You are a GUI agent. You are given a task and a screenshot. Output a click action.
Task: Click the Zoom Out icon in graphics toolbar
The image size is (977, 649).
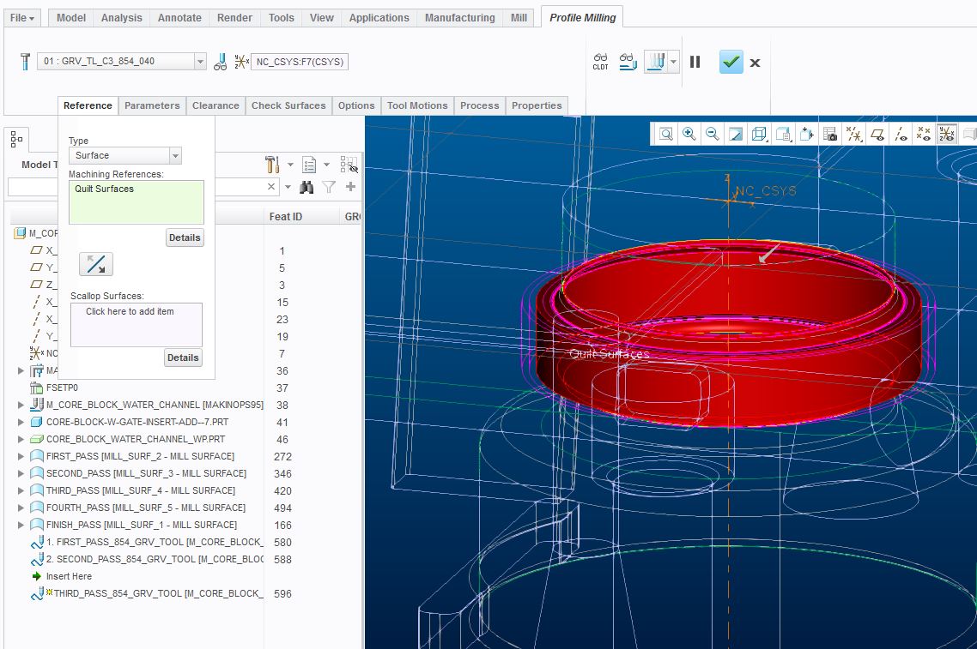(x=713, y=134)
